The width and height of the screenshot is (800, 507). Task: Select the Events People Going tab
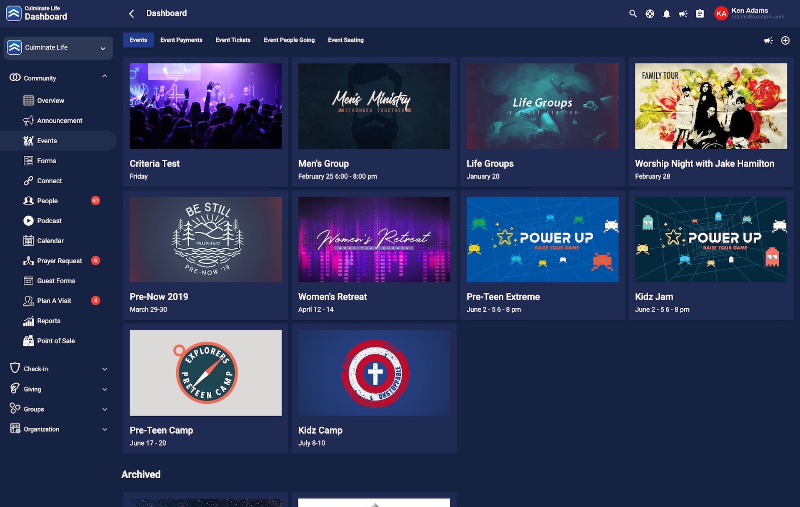click(289, 40)
